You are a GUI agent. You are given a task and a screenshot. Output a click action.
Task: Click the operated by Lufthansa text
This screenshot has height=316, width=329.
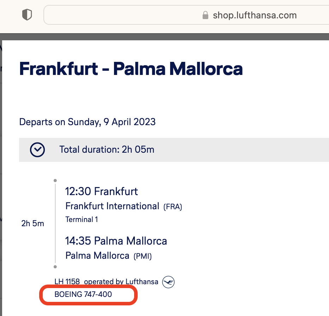pyautogui.click(x=121, y=282)
